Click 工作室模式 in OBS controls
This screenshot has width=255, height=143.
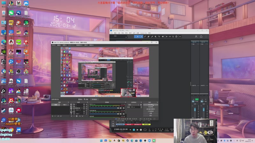pyautogui.click(x=150, y=111)
